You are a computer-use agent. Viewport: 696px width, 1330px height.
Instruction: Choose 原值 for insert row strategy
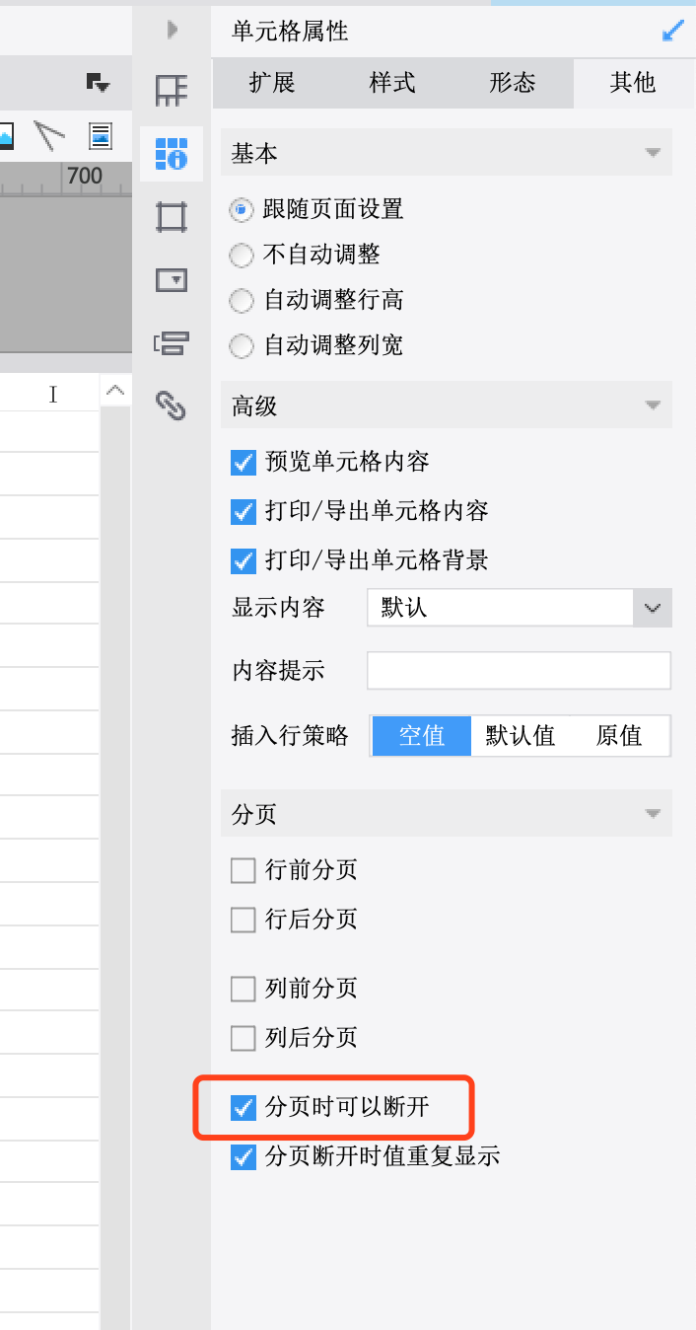[619, 736]
